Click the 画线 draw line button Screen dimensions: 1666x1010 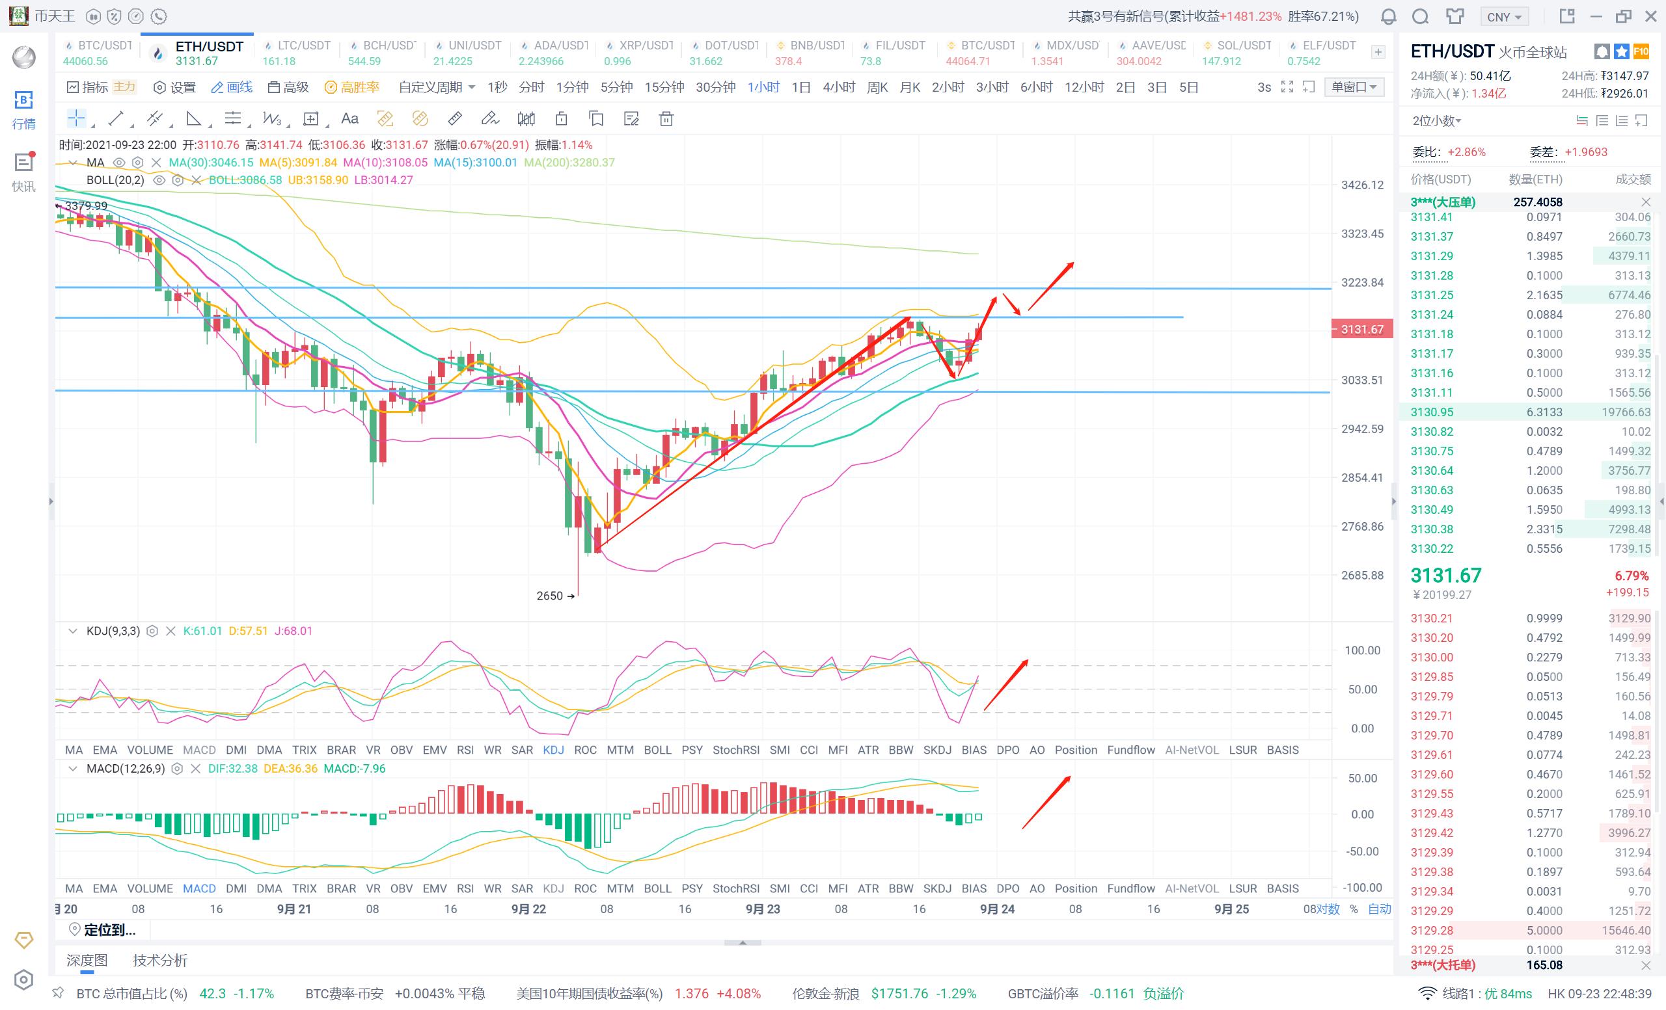pos(232,87)
